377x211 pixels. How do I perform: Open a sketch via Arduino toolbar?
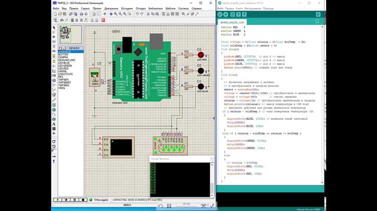(238, 15)
